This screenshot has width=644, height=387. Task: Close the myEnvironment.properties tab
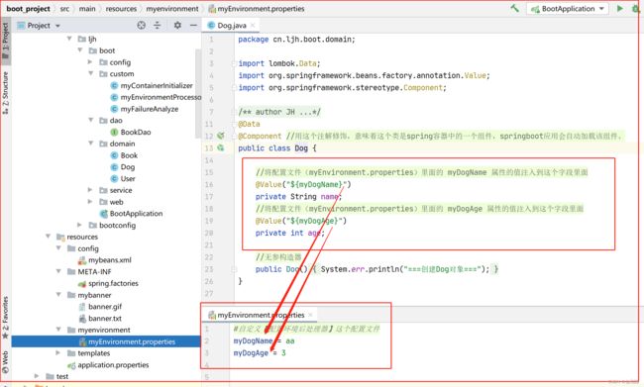coord(310,315)
